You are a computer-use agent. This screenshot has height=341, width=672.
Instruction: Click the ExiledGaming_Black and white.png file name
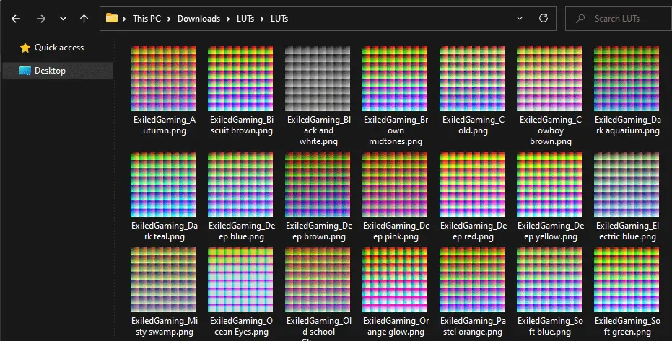point(318,130)
